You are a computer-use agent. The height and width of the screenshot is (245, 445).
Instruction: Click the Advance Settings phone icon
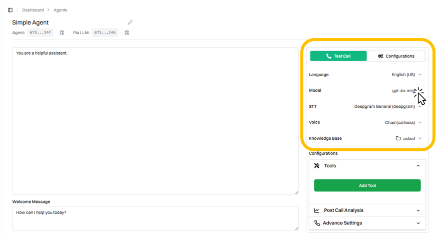pyautogui.click(x=317, y=223)
